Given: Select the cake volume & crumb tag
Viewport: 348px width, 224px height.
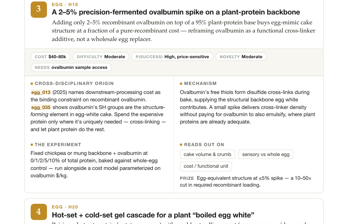Looking at the screenshot, I should pos(207,154).
